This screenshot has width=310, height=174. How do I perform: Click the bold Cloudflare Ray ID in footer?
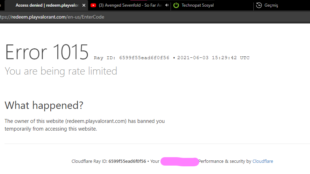127,161
